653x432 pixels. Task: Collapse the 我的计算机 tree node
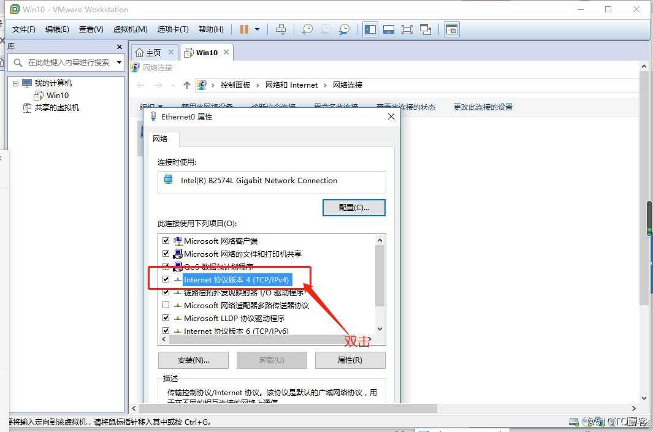[15, 83]
